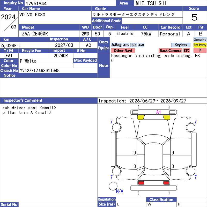Click the chassis number YV12ZELAXRS011048

click(x=40, y=71)
